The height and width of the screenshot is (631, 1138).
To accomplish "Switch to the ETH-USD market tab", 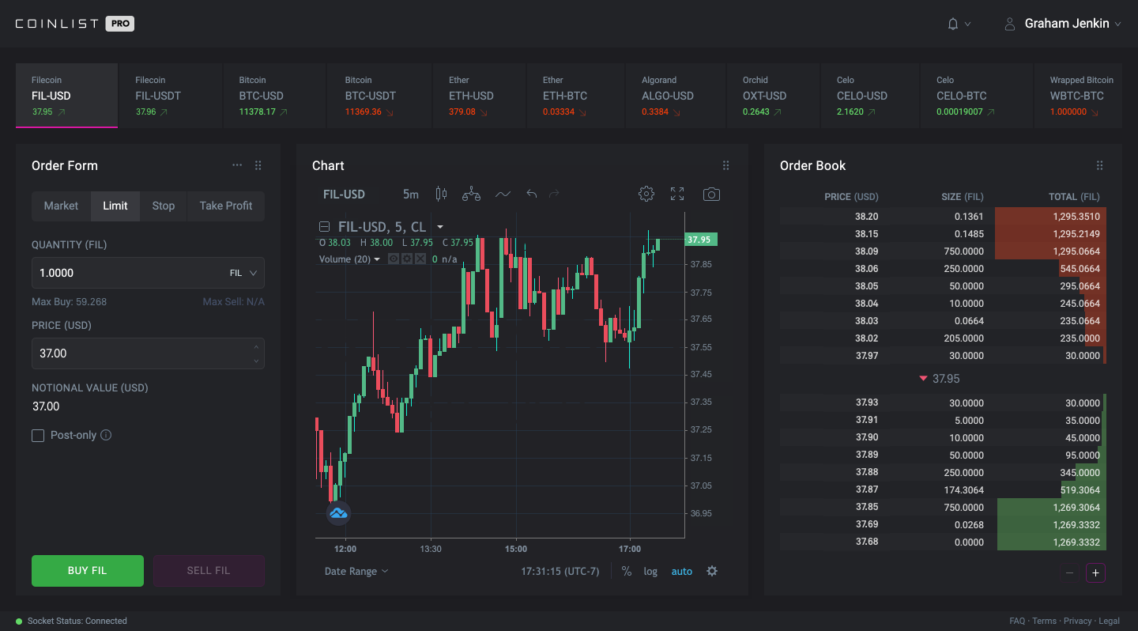I will click(480, 96).
